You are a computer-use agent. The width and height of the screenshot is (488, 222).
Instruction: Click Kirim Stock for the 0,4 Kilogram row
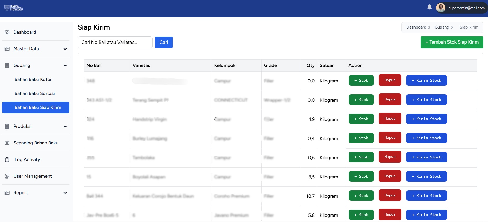click(426, 138)
